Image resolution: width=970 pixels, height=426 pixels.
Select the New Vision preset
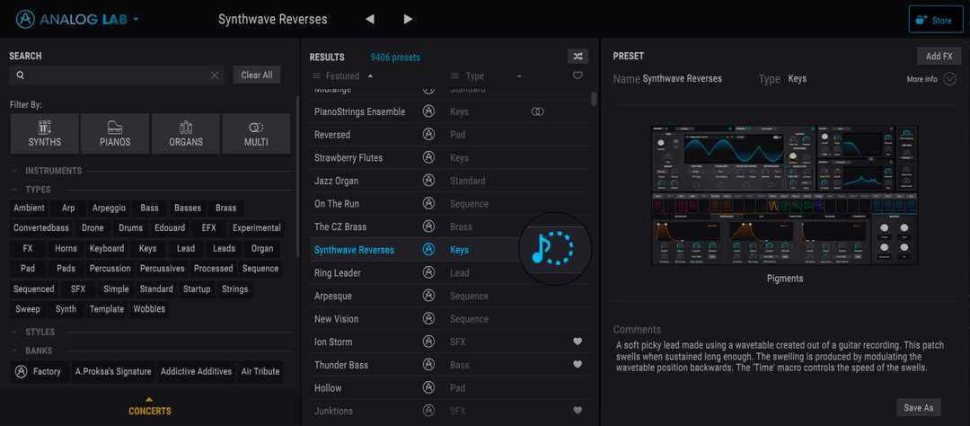[x=336, y=319]
